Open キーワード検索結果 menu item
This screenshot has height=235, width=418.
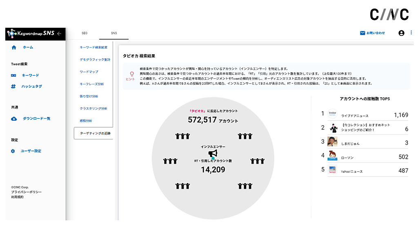[x=93, y=47]
